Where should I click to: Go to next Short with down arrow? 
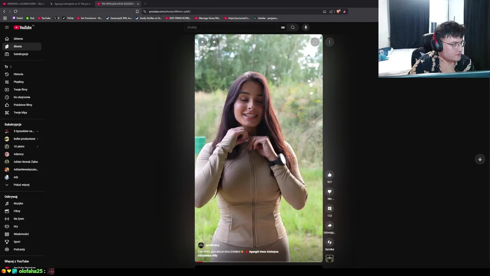click(x=480, y=159)
